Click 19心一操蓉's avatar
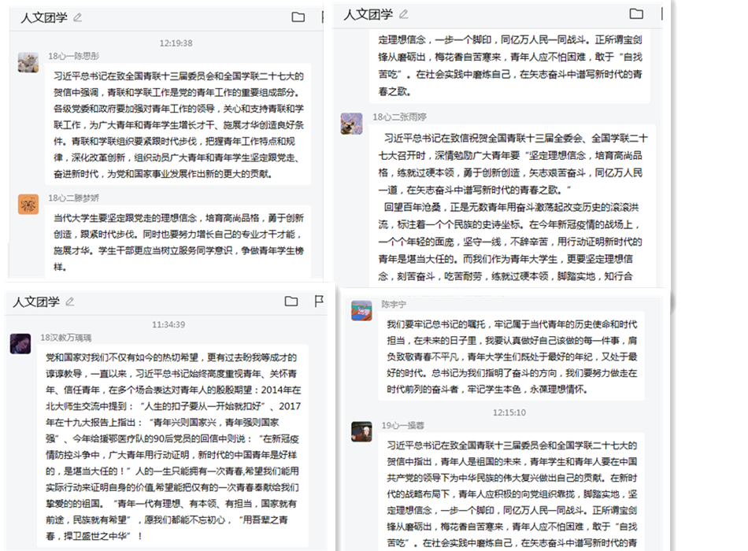Screen dimensions: 748x551 pos(361,431)
